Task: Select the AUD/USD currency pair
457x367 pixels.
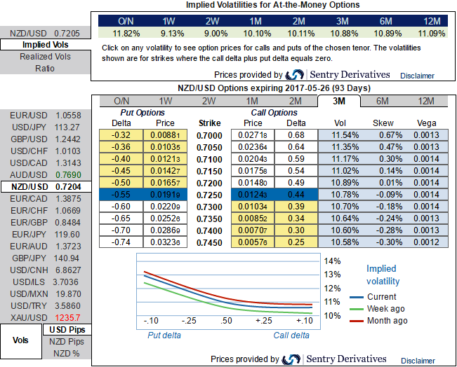Action: coord(46,175)
